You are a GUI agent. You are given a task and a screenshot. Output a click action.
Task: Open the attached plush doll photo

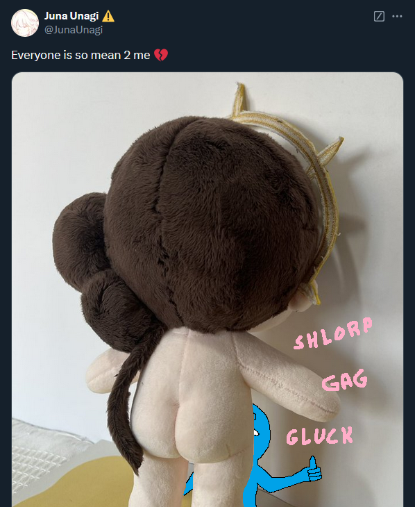207,290
